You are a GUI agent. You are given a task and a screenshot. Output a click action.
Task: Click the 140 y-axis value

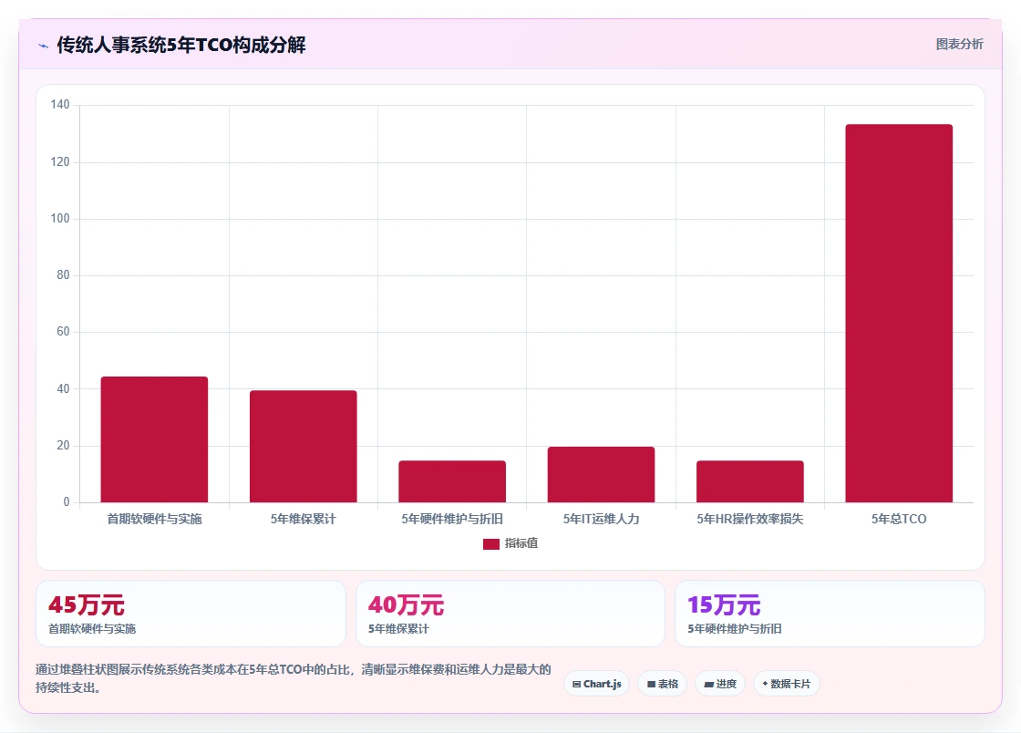[x=60, y=104]
